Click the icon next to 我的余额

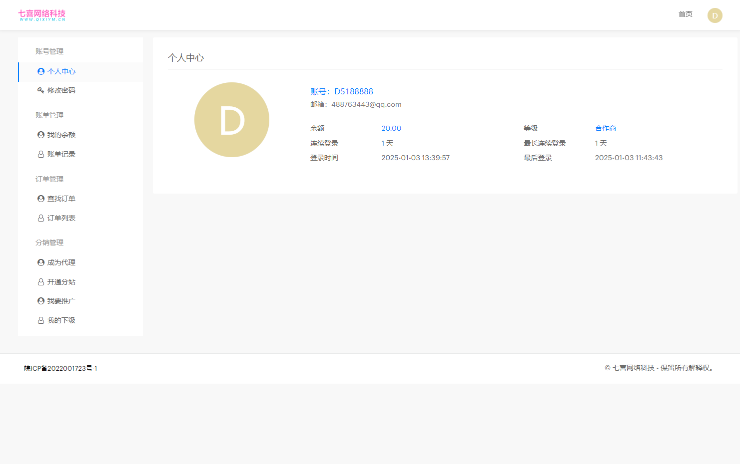pos(41,135)
